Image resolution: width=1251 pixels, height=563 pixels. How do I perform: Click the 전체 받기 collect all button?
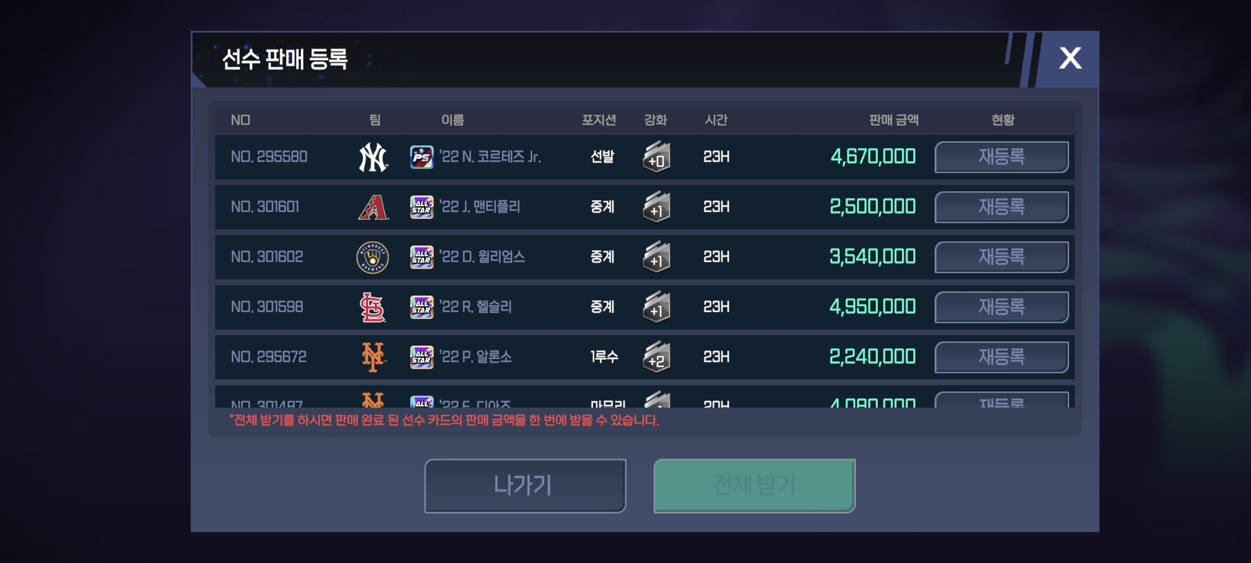754,486
